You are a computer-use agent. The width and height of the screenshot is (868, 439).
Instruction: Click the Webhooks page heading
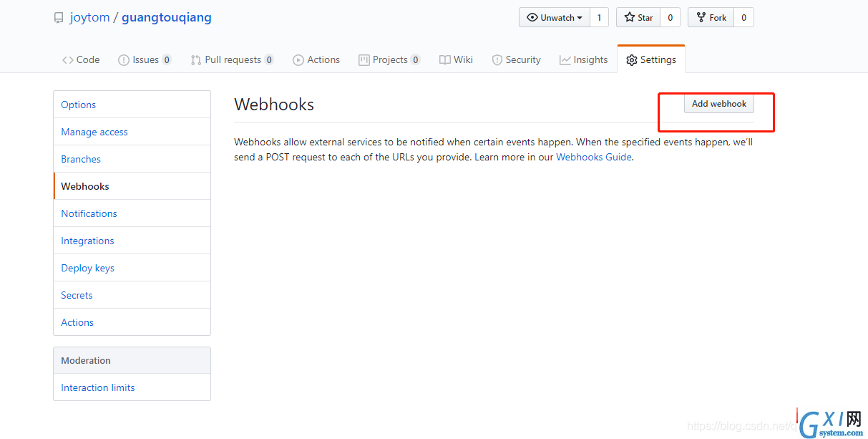[x=274, y=105]
